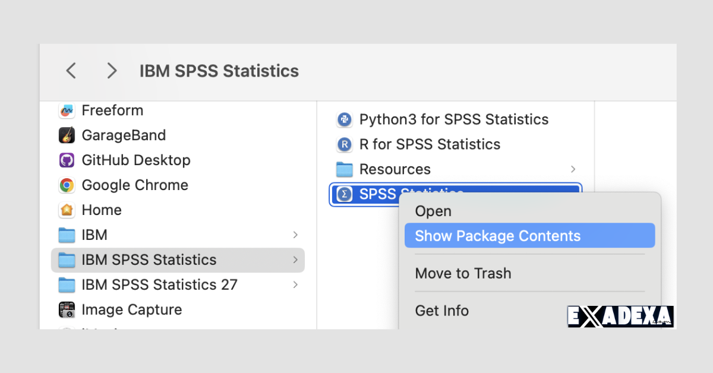713x373 pixels.
Task: Click the forward navigation arrow
Action: coord(112,70)
